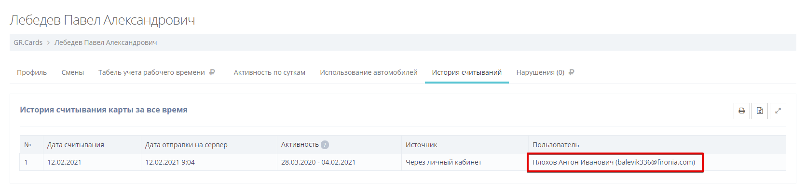
Task: Click user cell Плохов Антон Иванович
Action: [x=614, y=162]
